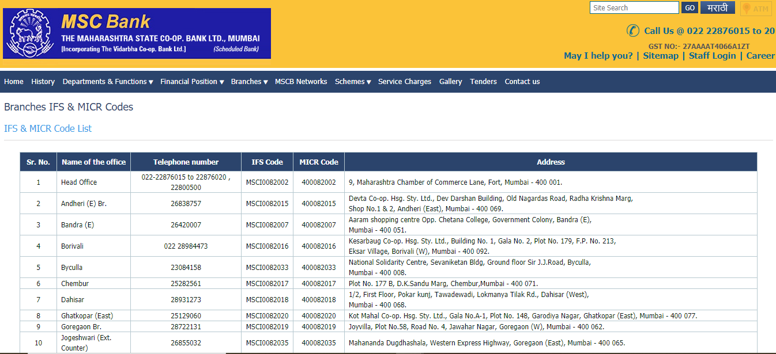Click telephone number 022 28984473

(x=186, y=246)
